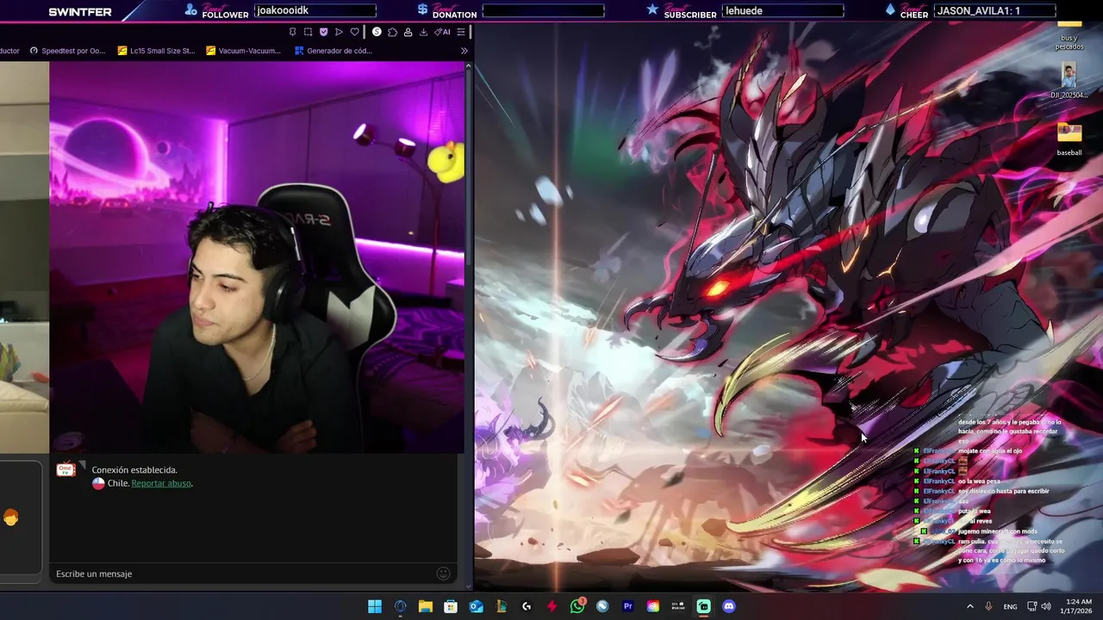Screen dimensions: 1103x620
Task: Open the easy setup sliders icon
Action: click(461, 32)
